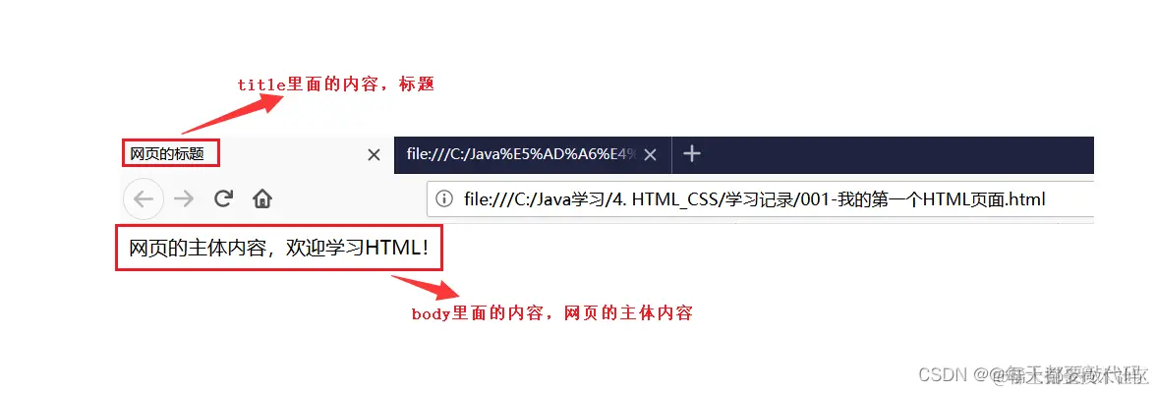Image resolution: width=1156 pixels, height=393 pixels.
Task: Focus the address bar with file URL
Action: (760, 199)
